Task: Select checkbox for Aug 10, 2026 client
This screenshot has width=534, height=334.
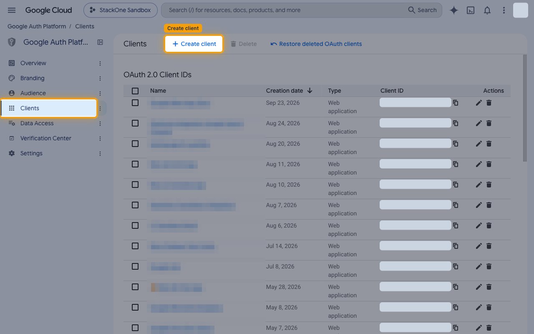Action: (135, 185)
